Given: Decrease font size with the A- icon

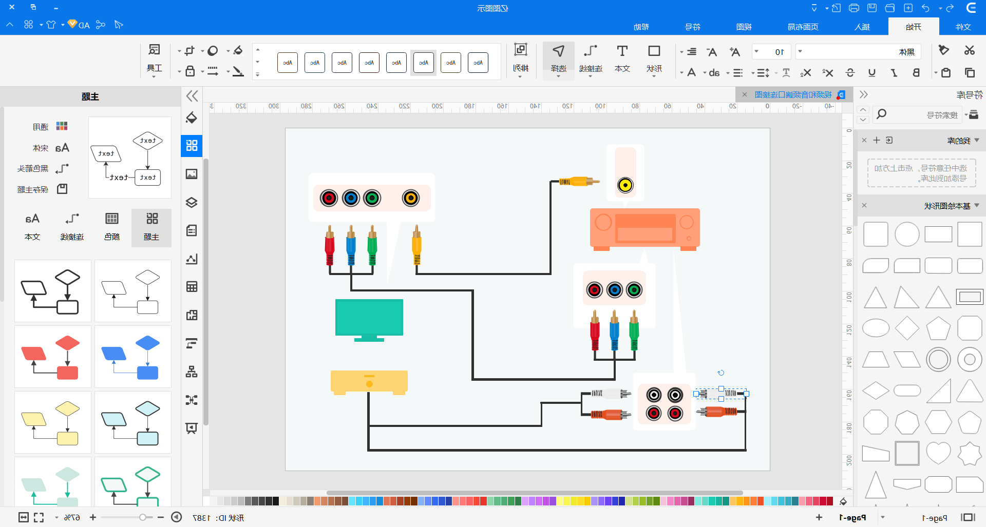Looking at the screenshot, I should pyautogui.click(x=712, y=52).
